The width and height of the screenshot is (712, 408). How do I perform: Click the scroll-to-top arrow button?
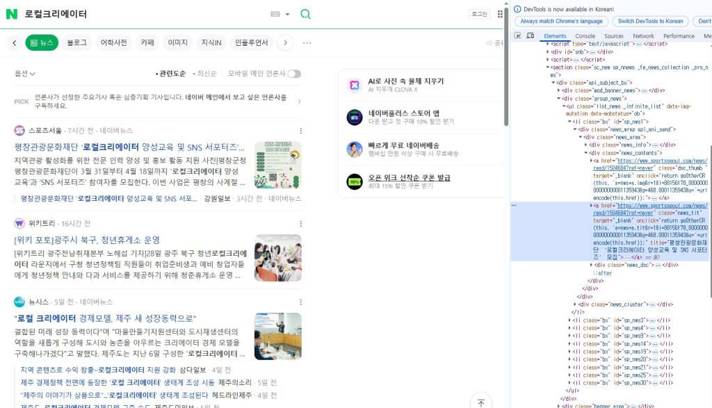[481, 402]
